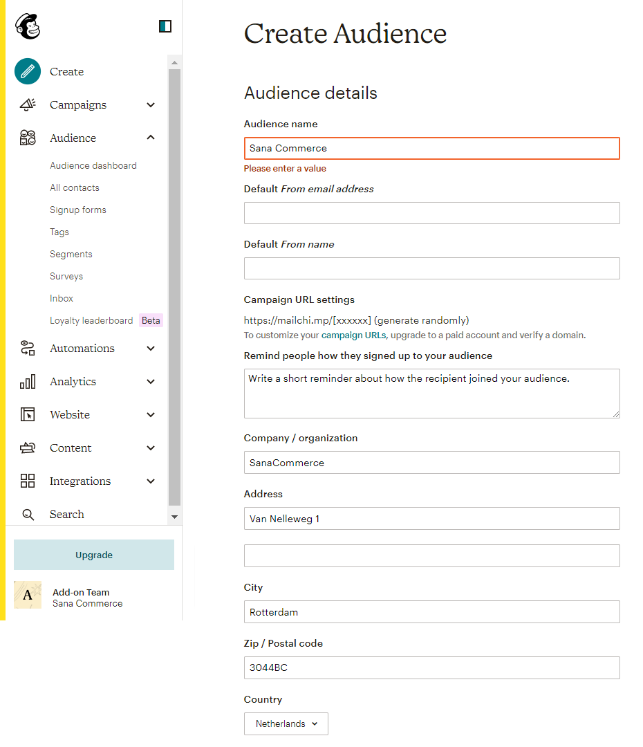Click the Upgrade button

94,555
